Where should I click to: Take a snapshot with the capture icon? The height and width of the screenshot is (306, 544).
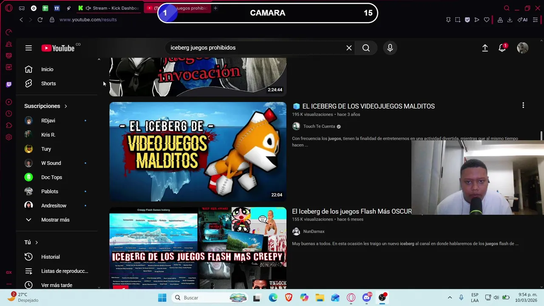point(458,20)
